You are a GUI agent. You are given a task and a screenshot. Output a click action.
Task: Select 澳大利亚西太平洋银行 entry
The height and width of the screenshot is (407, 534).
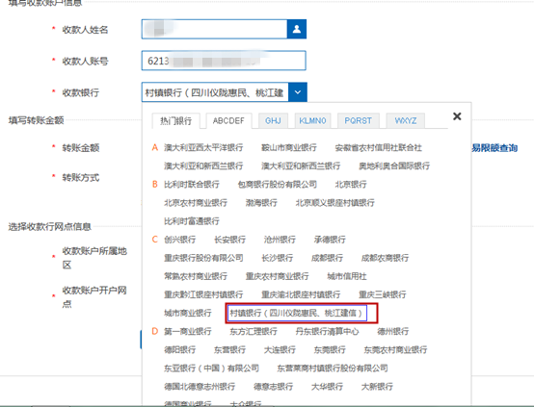203,147
